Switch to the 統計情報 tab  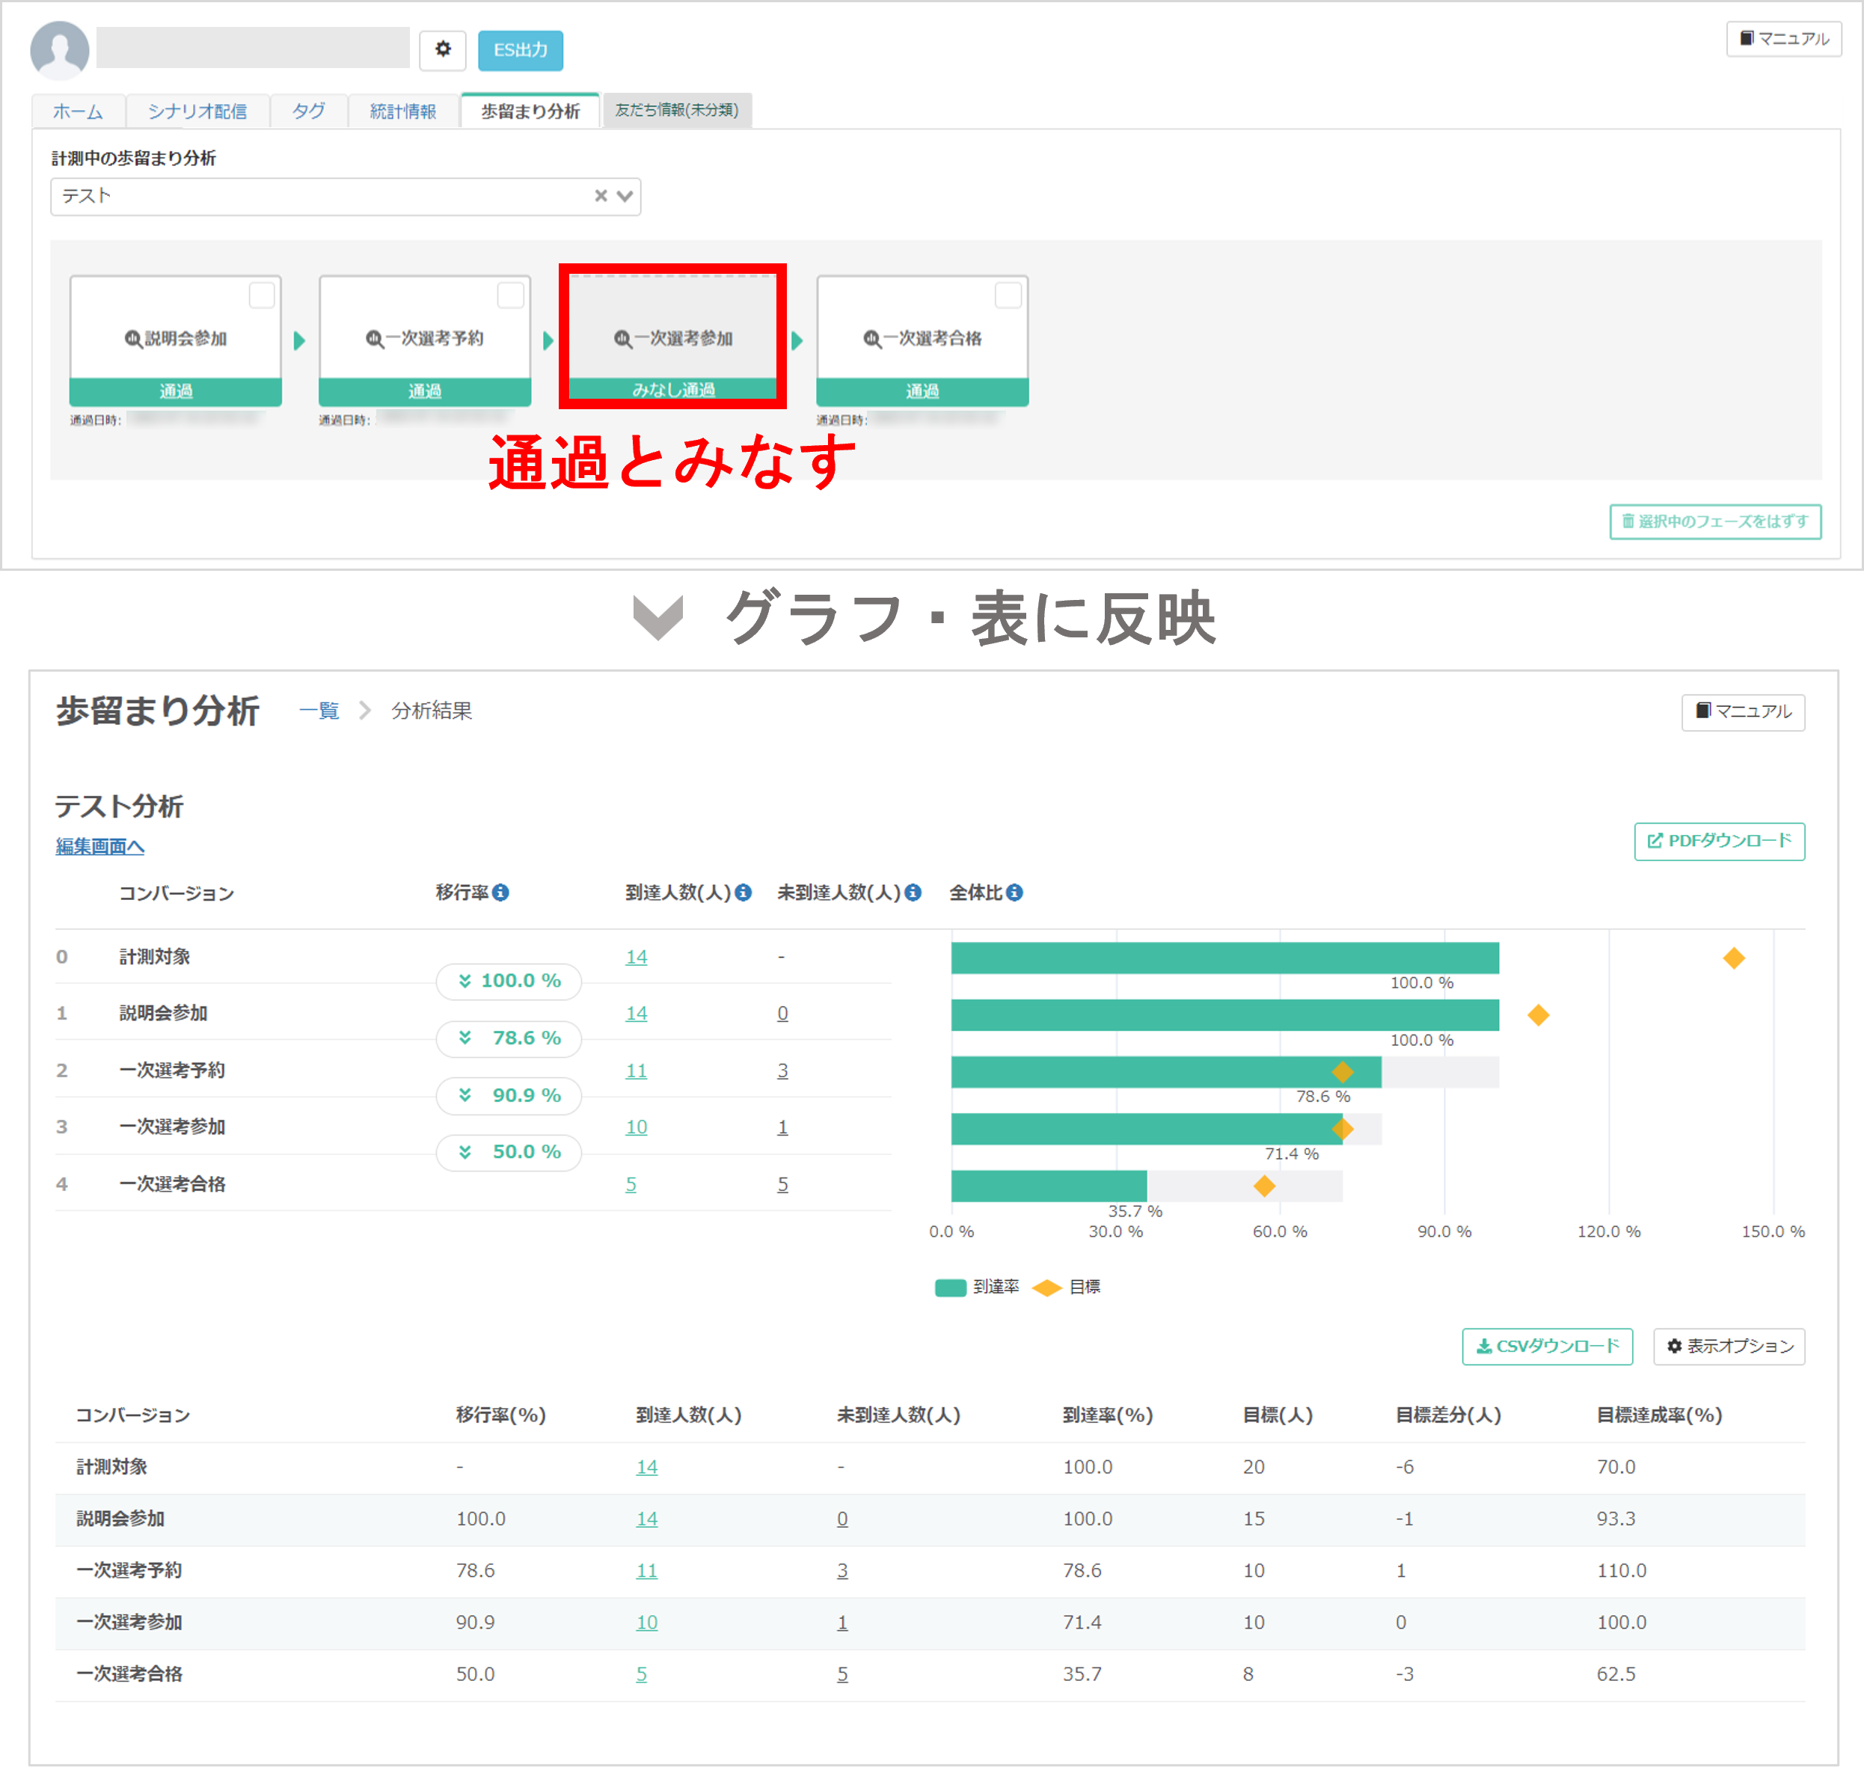click(403, 110)
